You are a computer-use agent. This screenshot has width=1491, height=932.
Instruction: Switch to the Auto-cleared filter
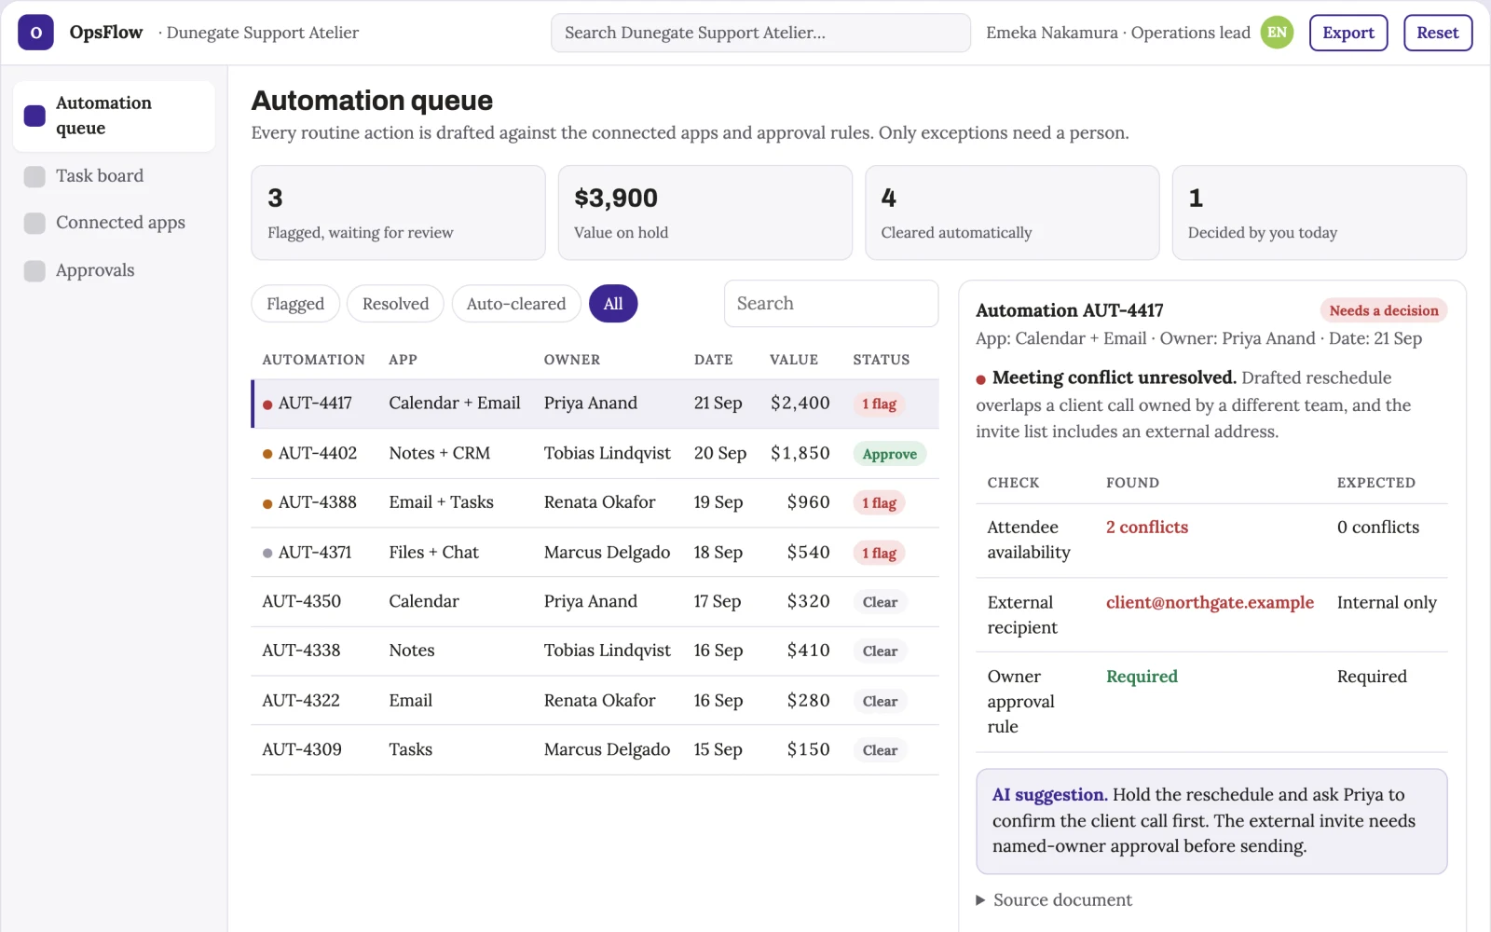516,304
